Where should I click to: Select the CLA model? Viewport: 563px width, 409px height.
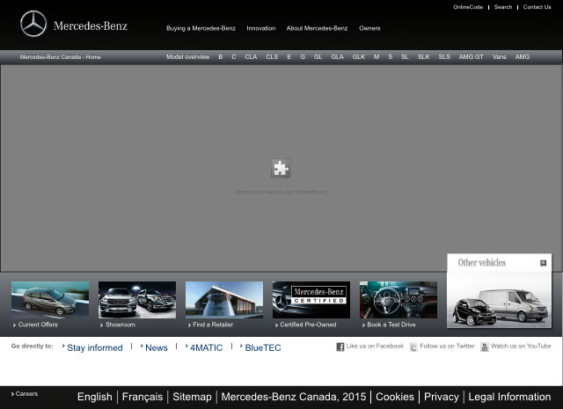251,57
